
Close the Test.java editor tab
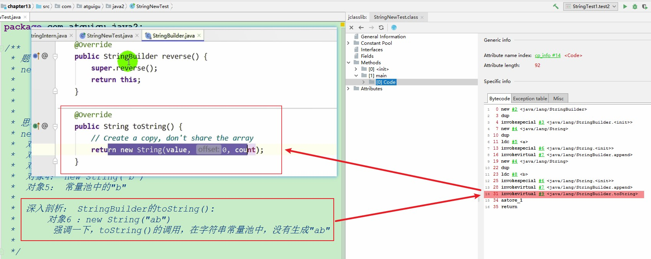click(x=25, y=17)
